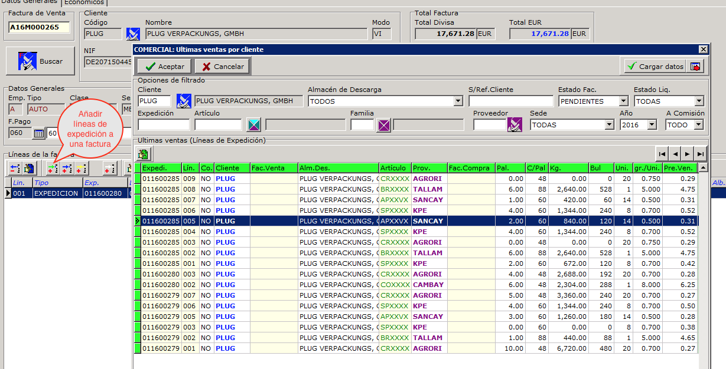The height and width of the screenshot is (369, 726).
Task: Click the Expedición filter input field
Action: click(164, 124)
